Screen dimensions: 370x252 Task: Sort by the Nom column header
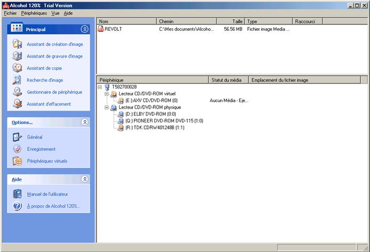[x=127, y=21]
